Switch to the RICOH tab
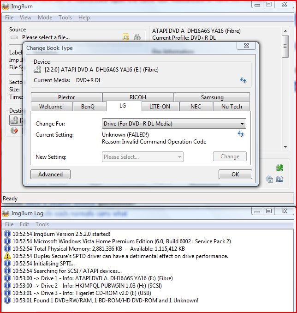The image size is (297, 313). 138,97
